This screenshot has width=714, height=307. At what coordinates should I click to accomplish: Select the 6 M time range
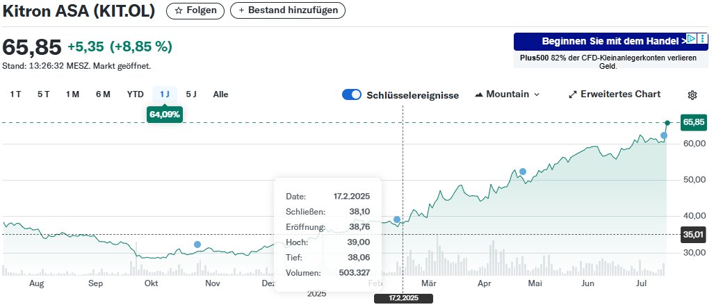tap(103, 94)
